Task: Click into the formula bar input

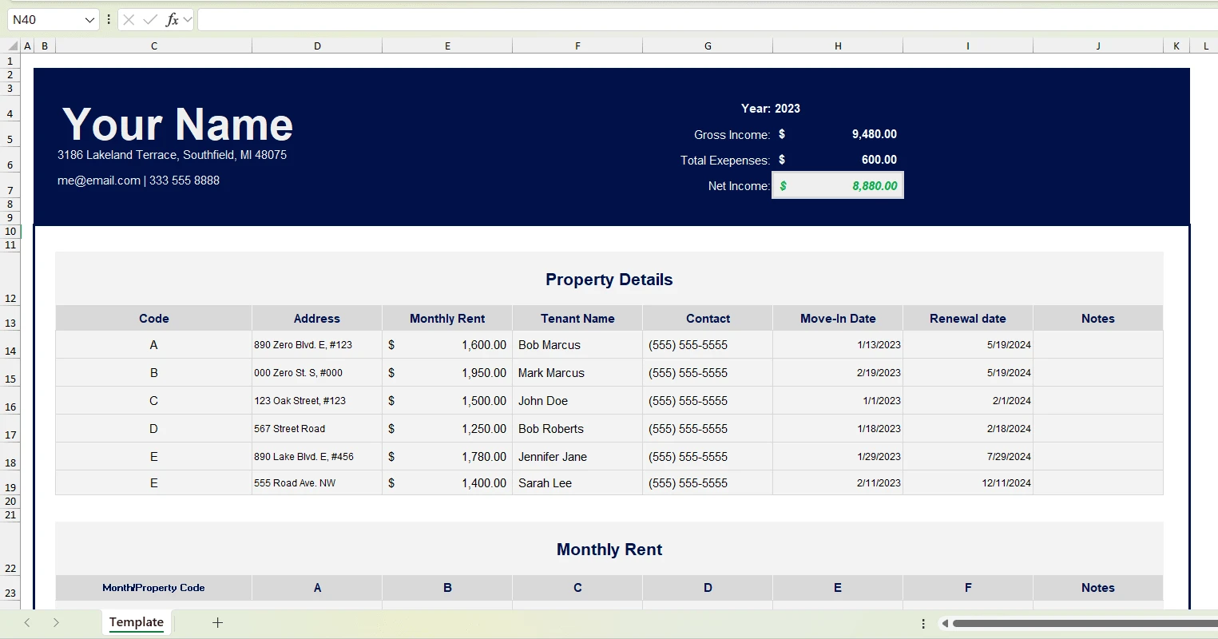Action: pyautogui.click(x=708, y=20)
